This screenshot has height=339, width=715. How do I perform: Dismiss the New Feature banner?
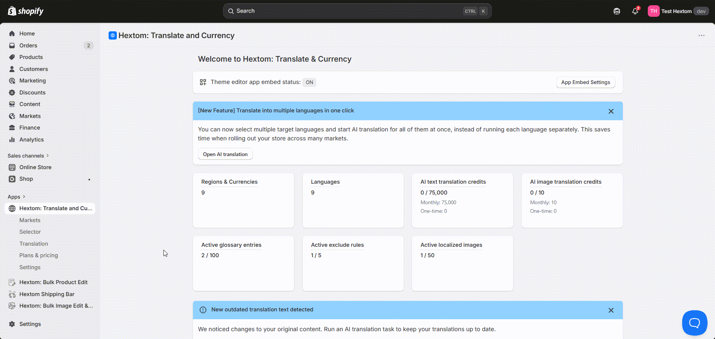click(x=611, y=111)
